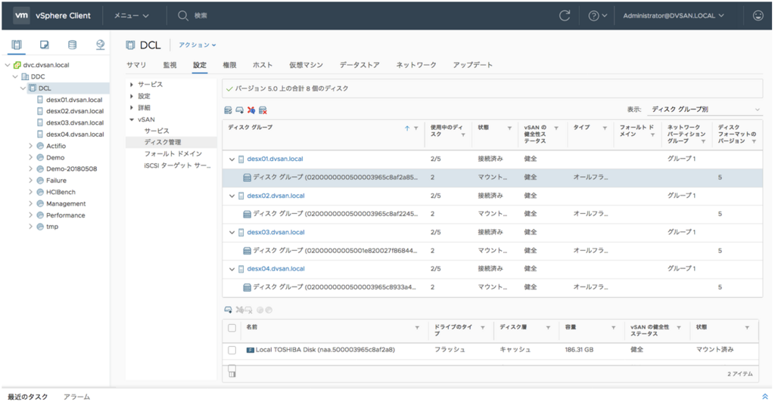The image size is (775, 405).
Task: Open the desx02.dvsan.local link in table
Action: click(x=275, y=196)
